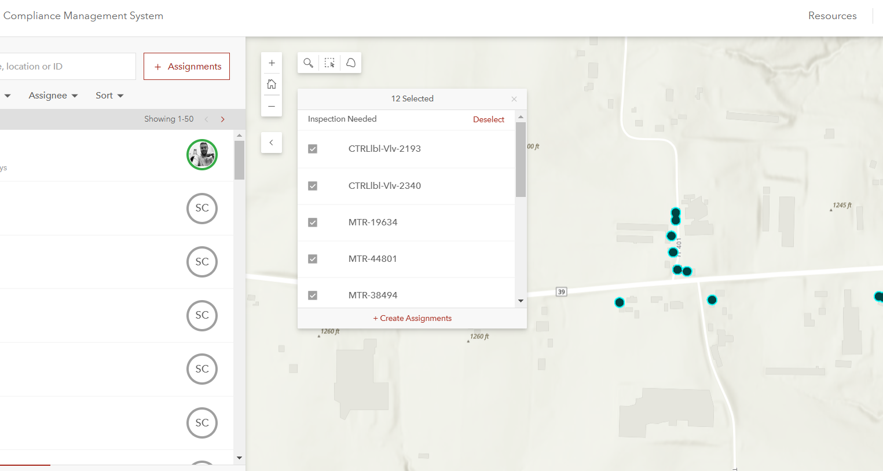Return to the home map extent

tap(272, 83)
